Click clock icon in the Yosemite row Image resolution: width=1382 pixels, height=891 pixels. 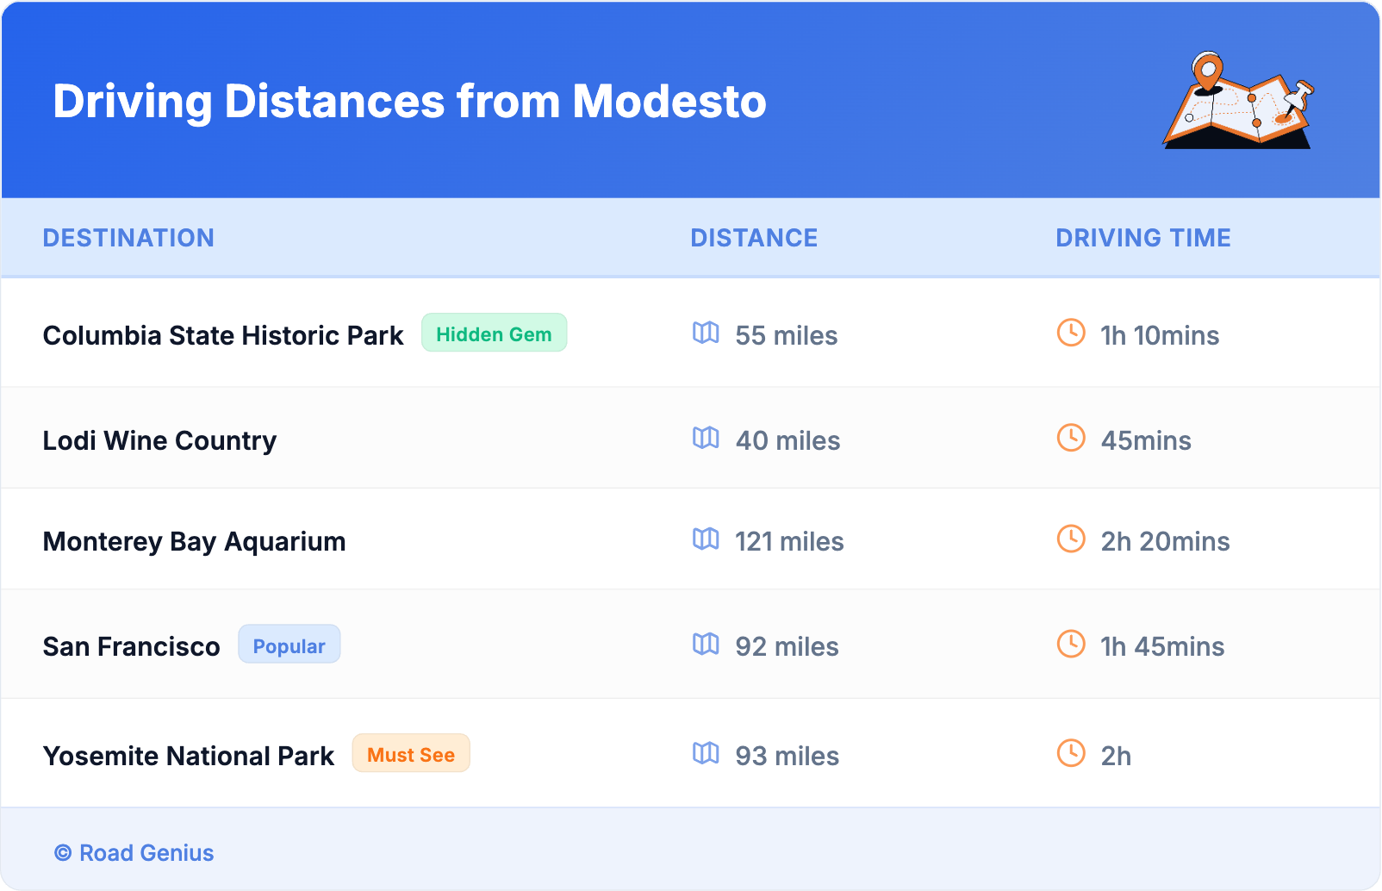coord(1071,753)
